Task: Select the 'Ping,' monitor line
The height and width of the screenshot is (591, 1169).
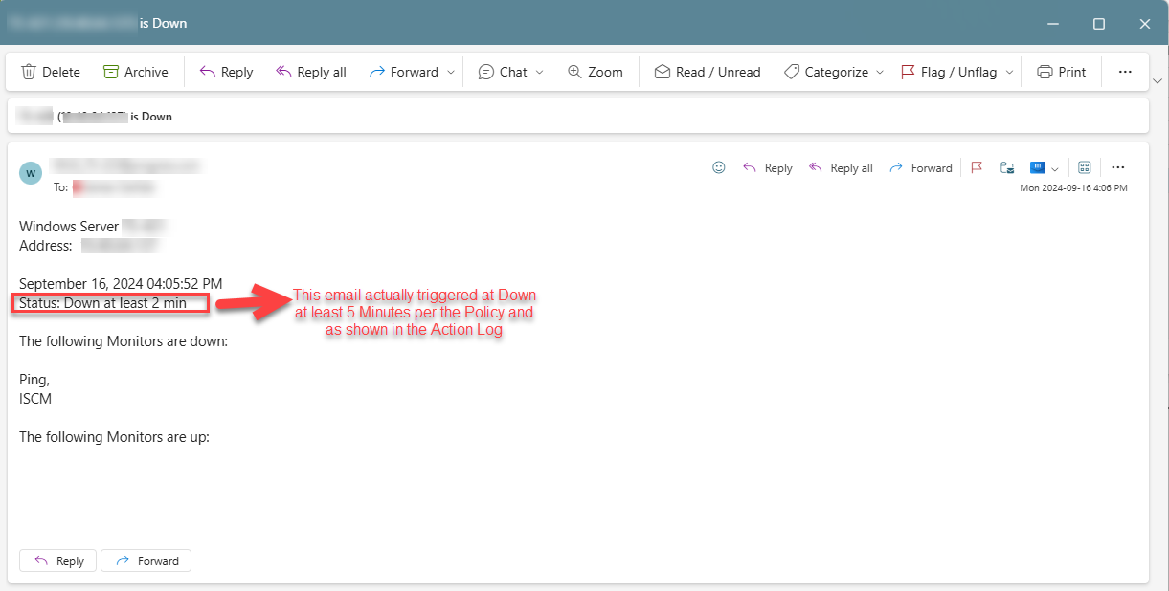Action: 34,380
